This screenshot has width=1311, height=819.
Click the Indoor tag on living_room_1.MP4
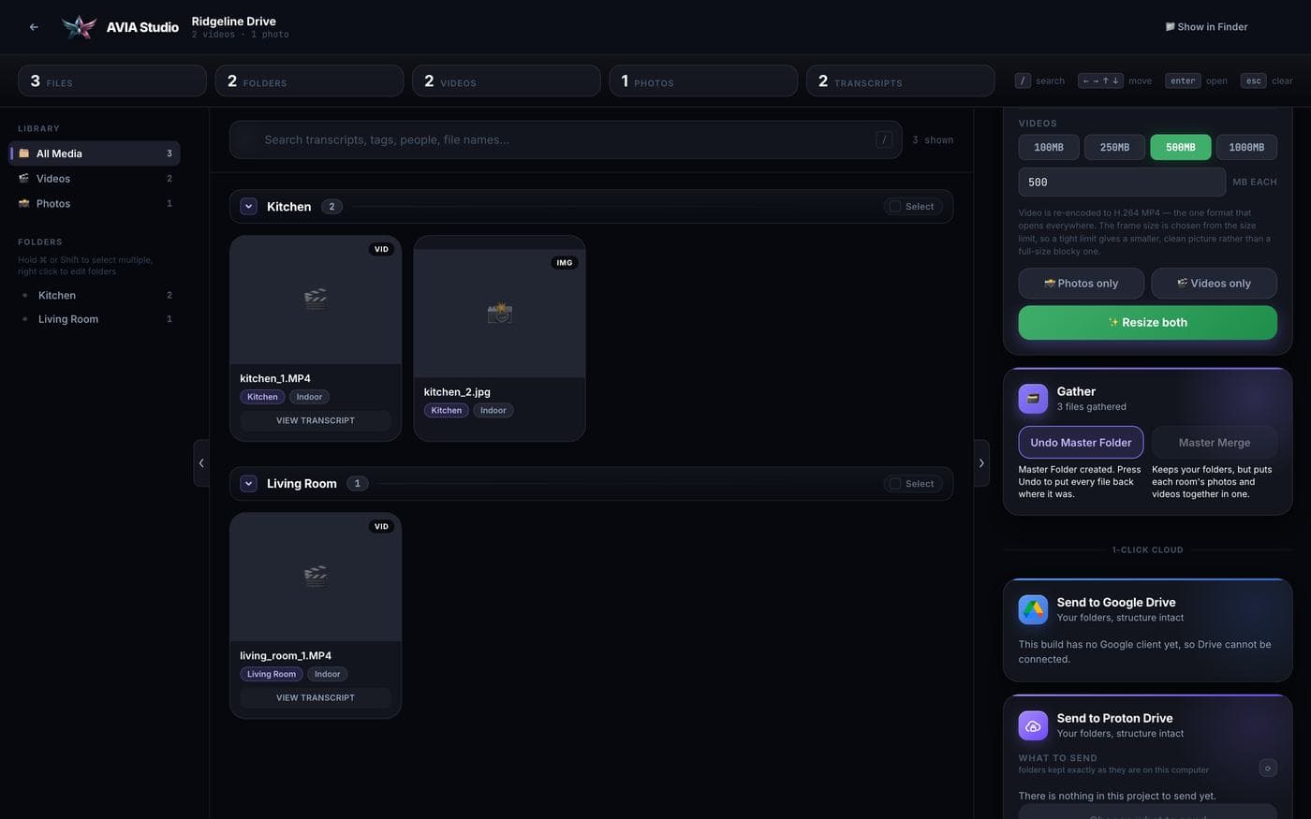tap(328, 674)
